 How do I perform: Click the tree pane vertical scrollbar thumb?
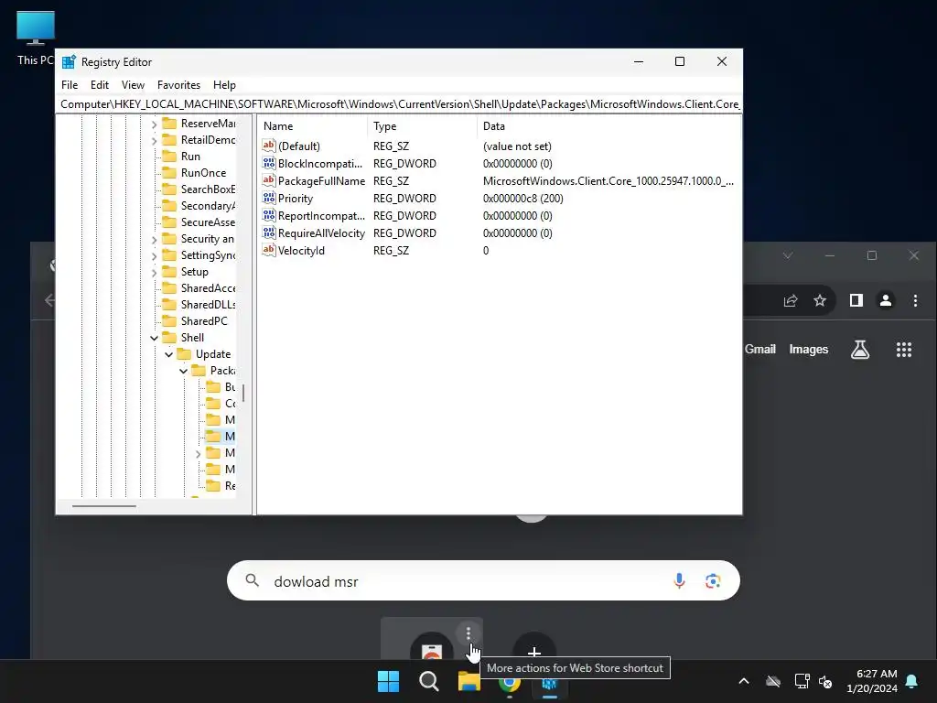click(243, 393)
